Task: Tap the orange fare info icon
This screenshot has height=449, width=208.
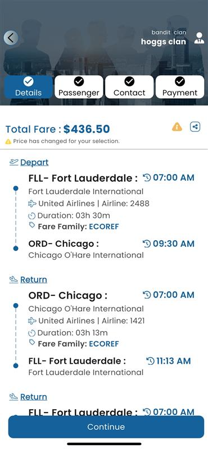Action: pyautogui.click(x=177, y=127)
